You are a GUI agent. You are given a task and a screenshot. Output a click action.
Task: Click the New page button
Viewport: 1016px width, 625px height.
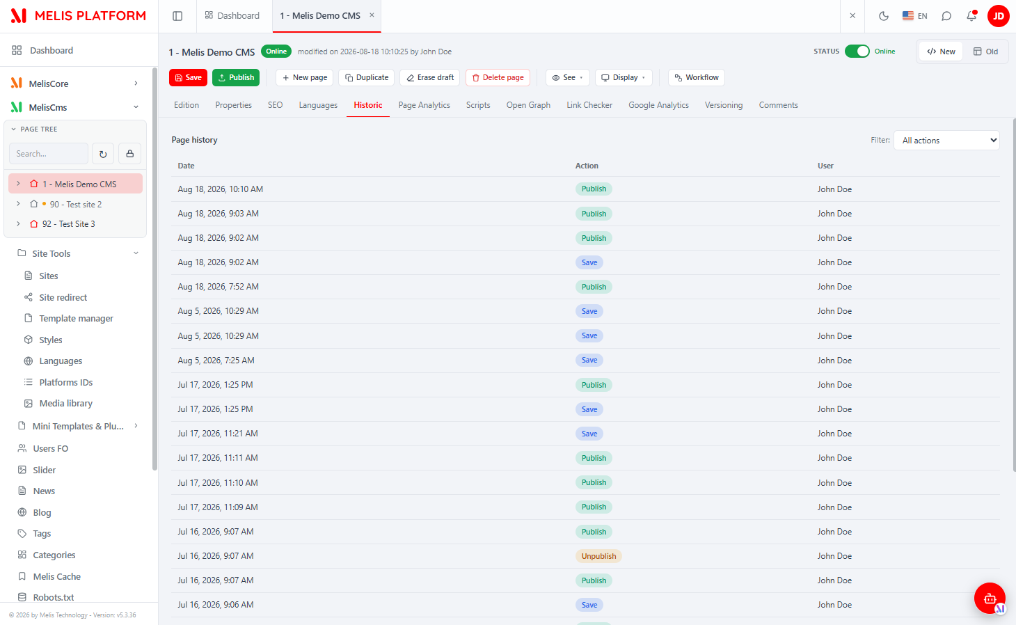tap(305, 77)
